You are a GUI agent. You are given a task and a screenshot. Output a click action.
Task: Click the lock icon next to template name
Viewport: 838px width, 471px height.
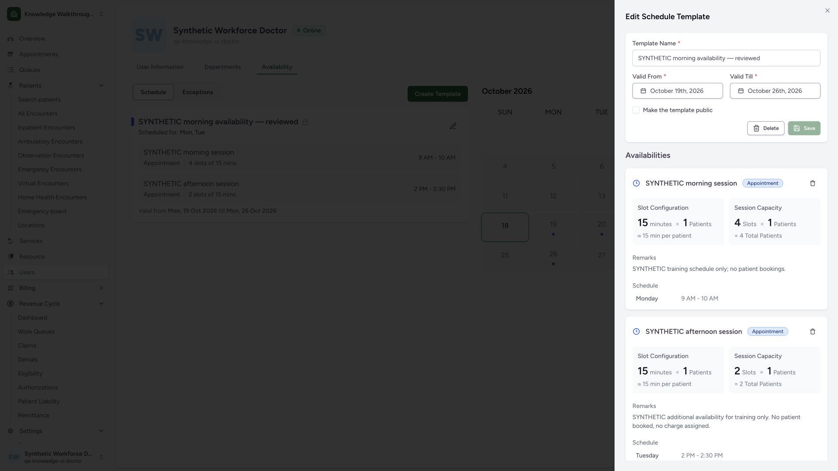point(305,122)
